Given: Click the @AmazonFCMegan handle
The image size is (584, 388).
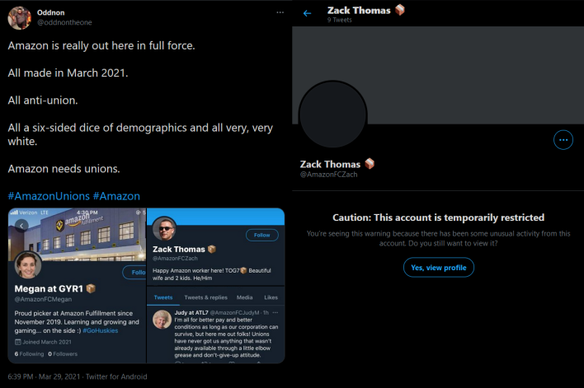Looking at the screenshot, I should point(43,299).
